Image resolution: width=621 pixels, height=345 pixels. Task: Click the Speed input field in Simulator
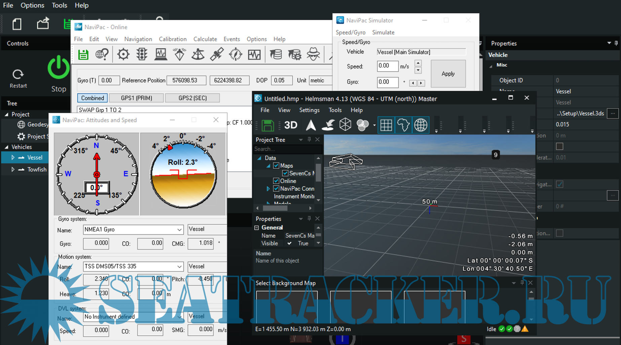pos(387,66)
